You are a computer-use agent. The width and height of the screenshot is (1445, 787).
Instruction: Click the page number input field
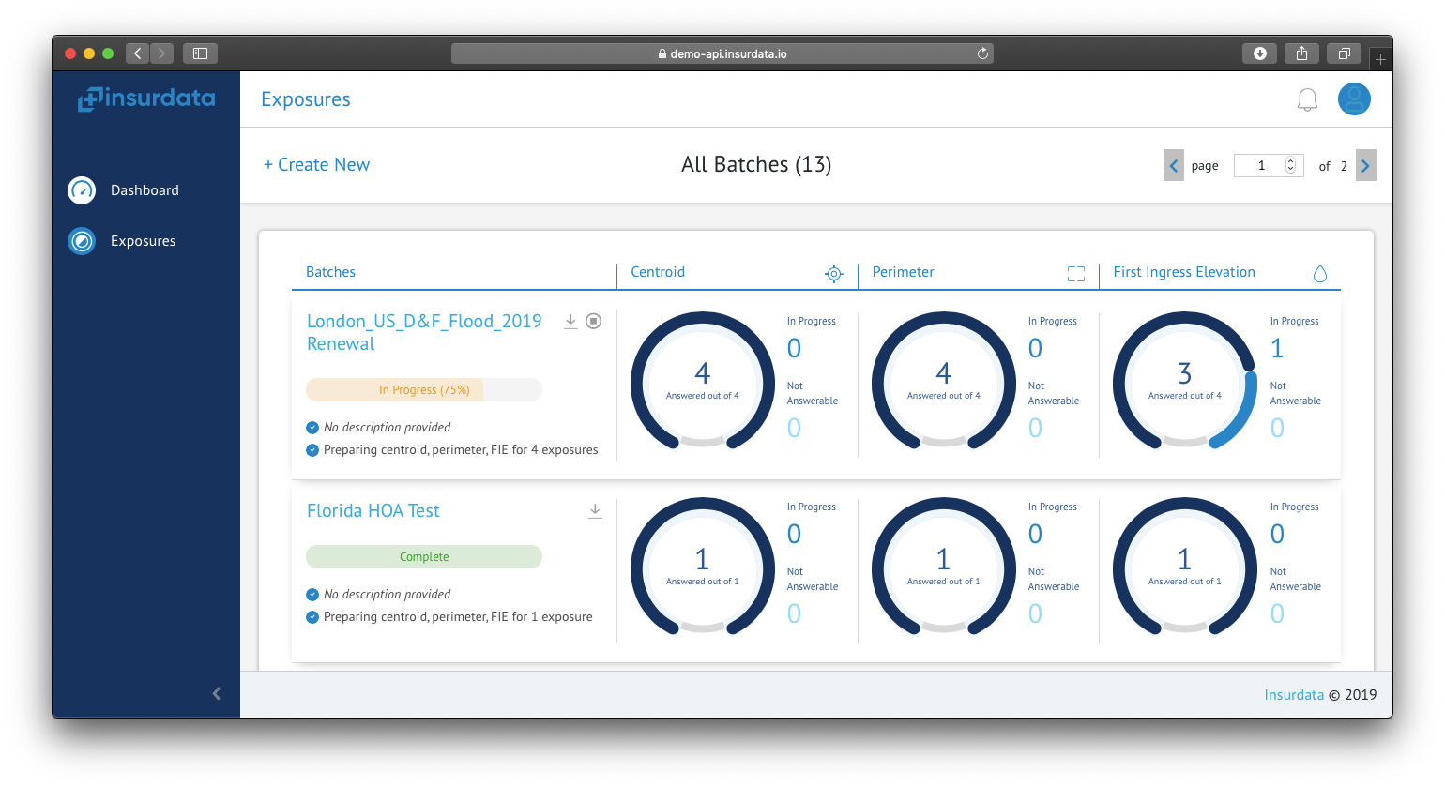[1268, 165]
